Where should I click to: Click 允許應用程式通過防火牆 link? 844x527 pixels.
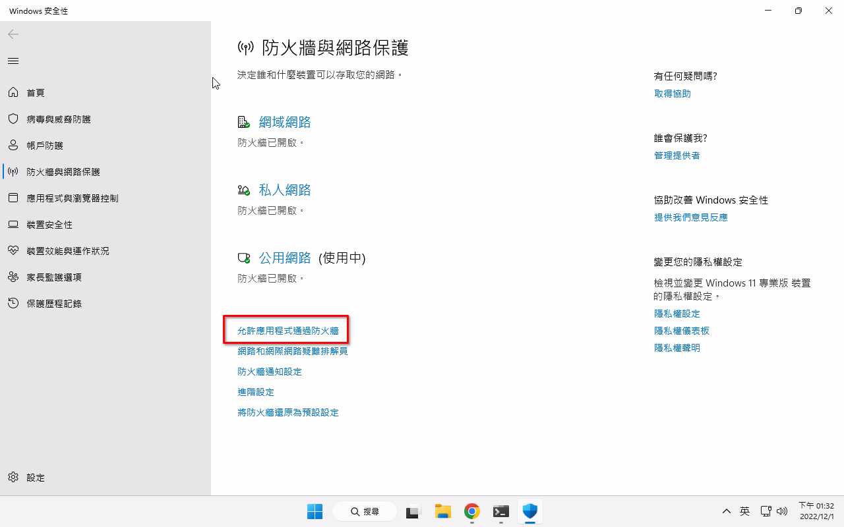[x=287, y=331]
